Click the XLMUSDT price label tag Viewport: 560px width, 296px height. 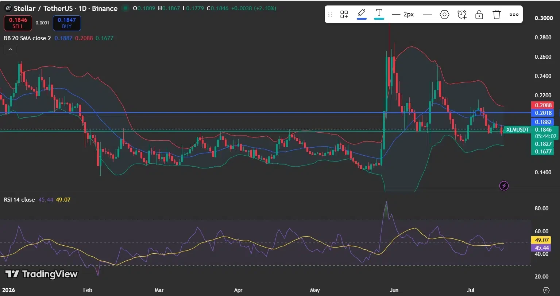click(518, 129)
